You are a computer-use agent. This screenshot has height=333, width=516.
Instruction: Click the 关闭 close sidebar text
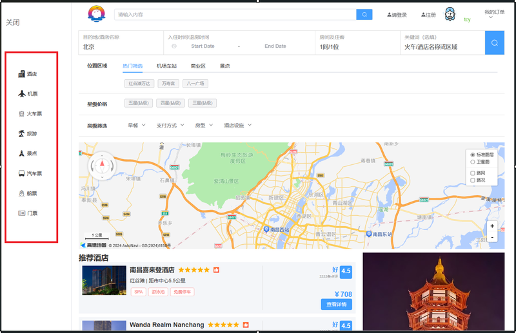pyautogui.click(x=13, y=23)
